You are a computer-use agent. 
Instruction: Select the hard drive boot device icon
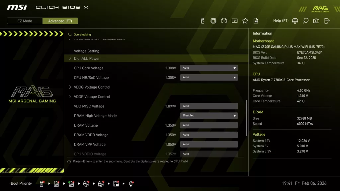pyautogui.click(x=56, y=183)
